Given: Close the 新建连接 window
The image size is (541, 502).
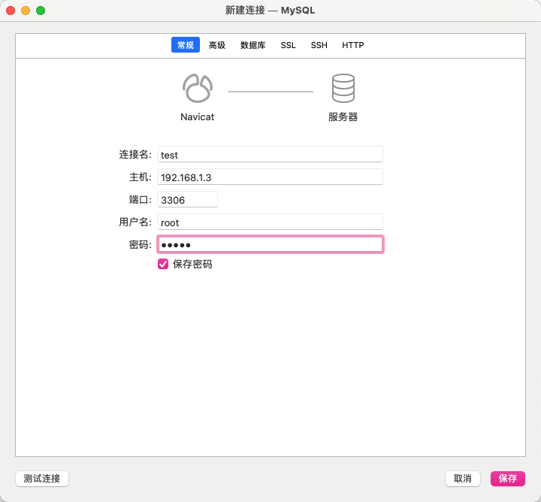Looking at the screenshot, I should click(x=11, y=11).
